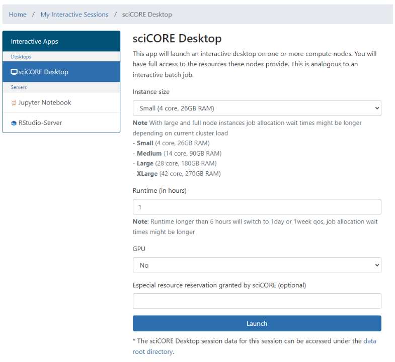Viewport: 395px width, 362px height.
Task: Click the Servers section heading in sidebar
Action: click(x=19, y=87)
